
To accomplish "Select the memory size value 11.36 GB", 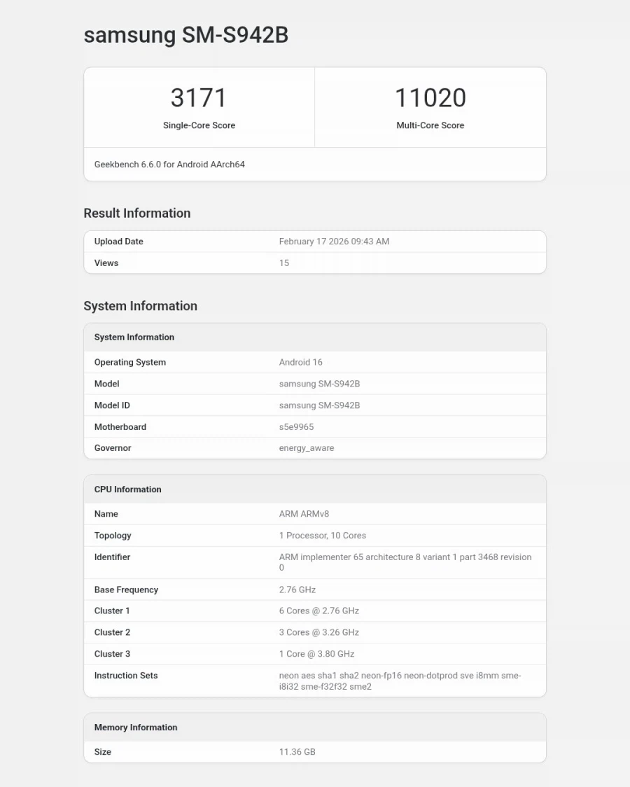I will coord(297,752).
